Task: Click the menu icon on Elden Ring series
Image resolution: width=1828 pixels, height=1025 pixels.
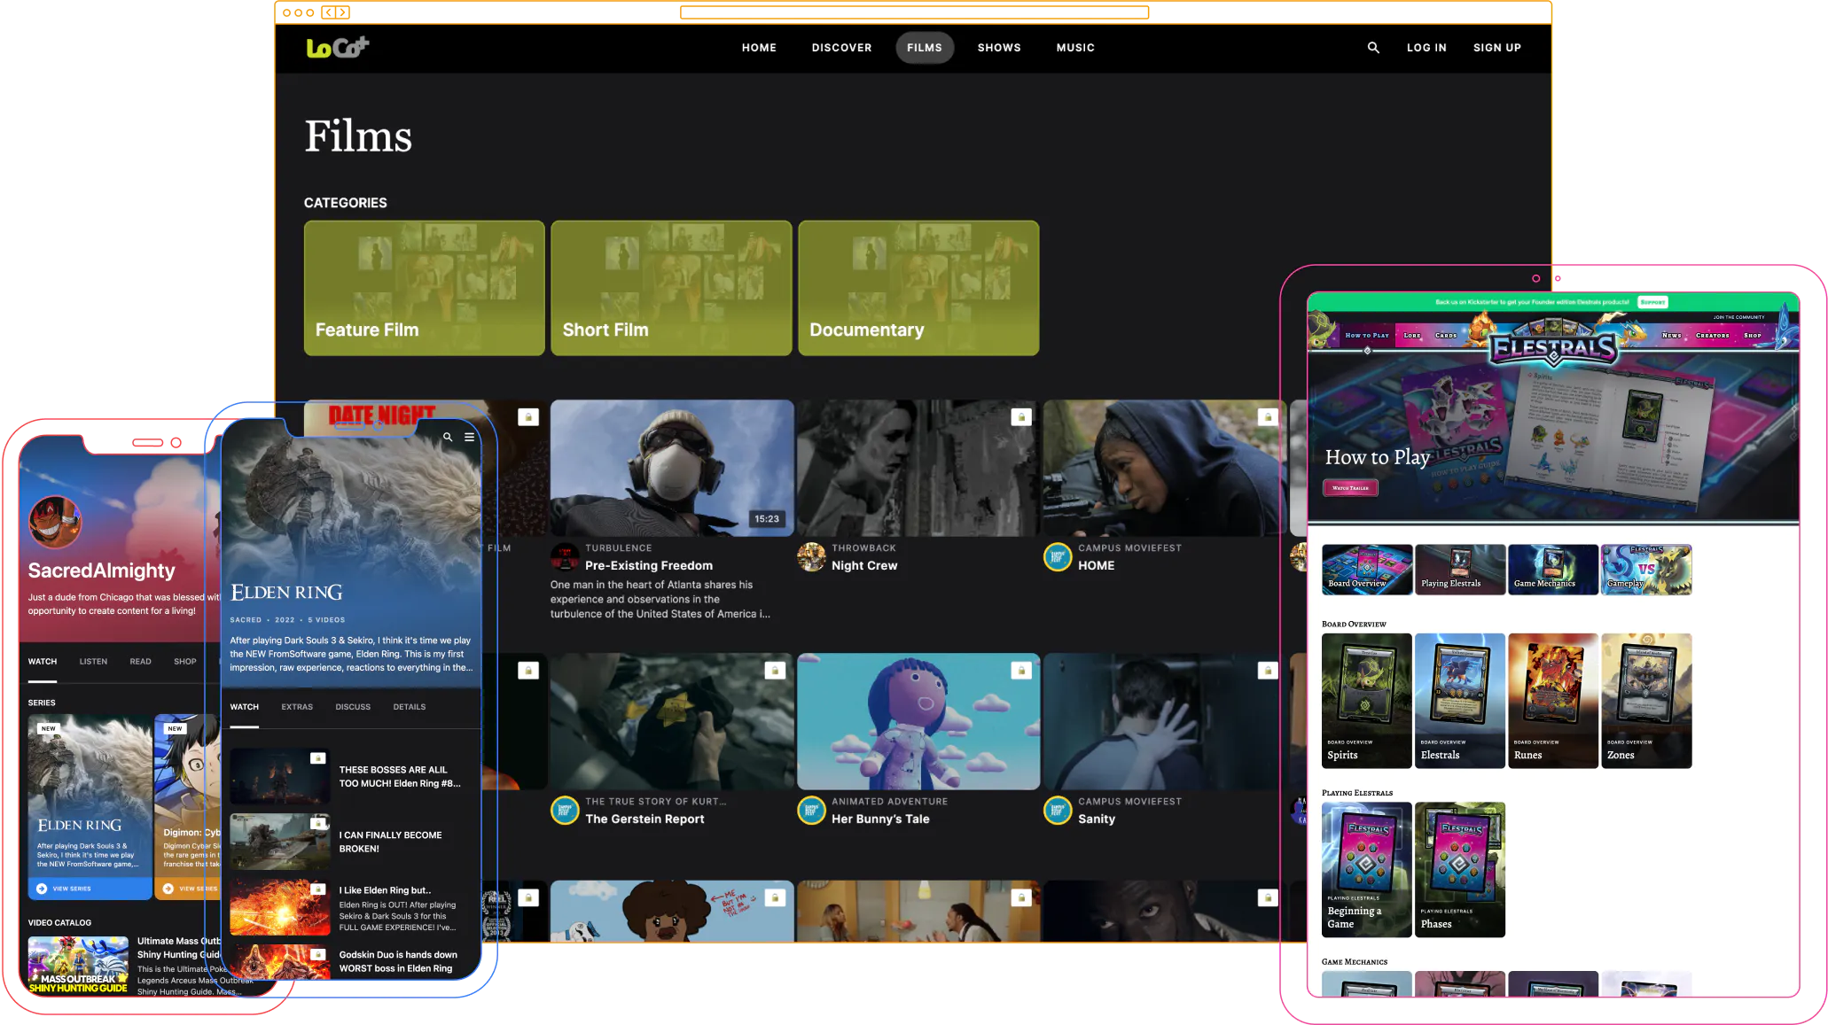Action: point(470,438)
